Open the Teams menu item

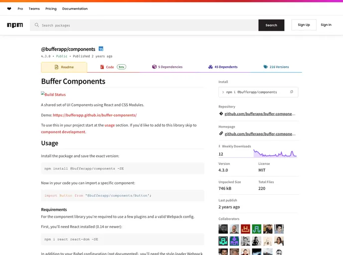pos(34,9)
